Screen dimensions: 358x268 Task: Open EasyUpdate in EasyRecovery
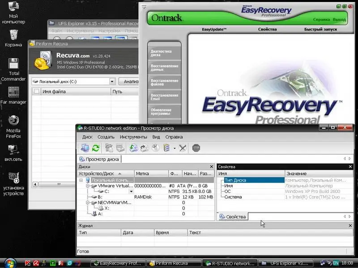(x=214, y=29)
